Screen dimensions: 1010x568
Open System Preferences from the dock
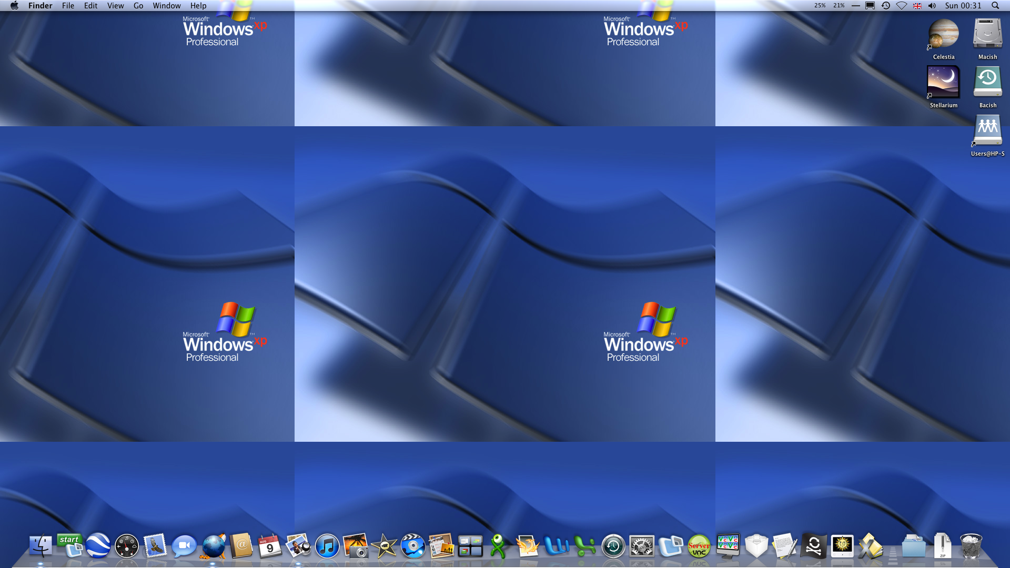coord(642,546)
